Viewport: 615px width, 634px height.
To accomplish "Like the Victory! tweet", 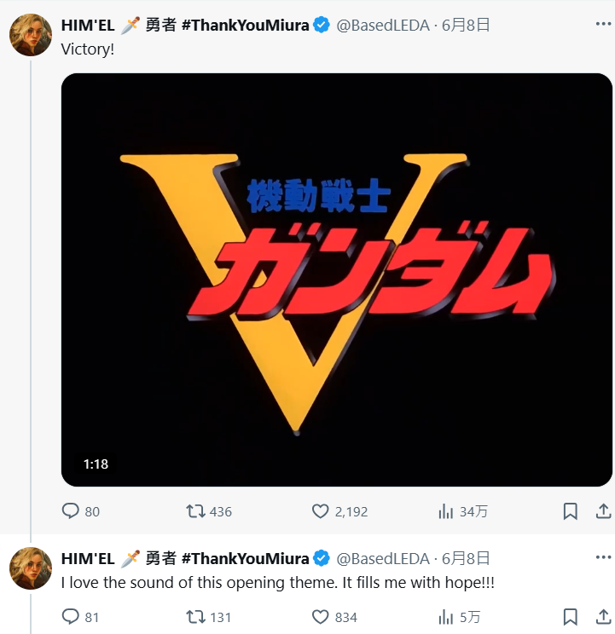I will (x=321, y=511).
